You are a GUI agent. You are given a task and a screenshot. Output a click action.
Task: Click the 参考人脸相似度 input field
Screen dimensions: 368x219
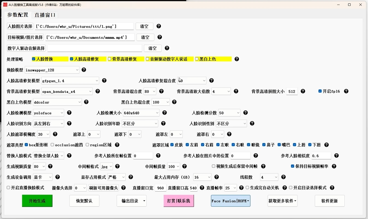(321, 156)
